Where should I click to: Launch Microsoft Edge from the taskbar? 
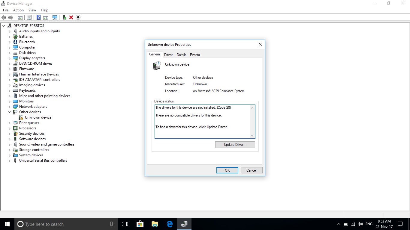[x=170, y=224]
